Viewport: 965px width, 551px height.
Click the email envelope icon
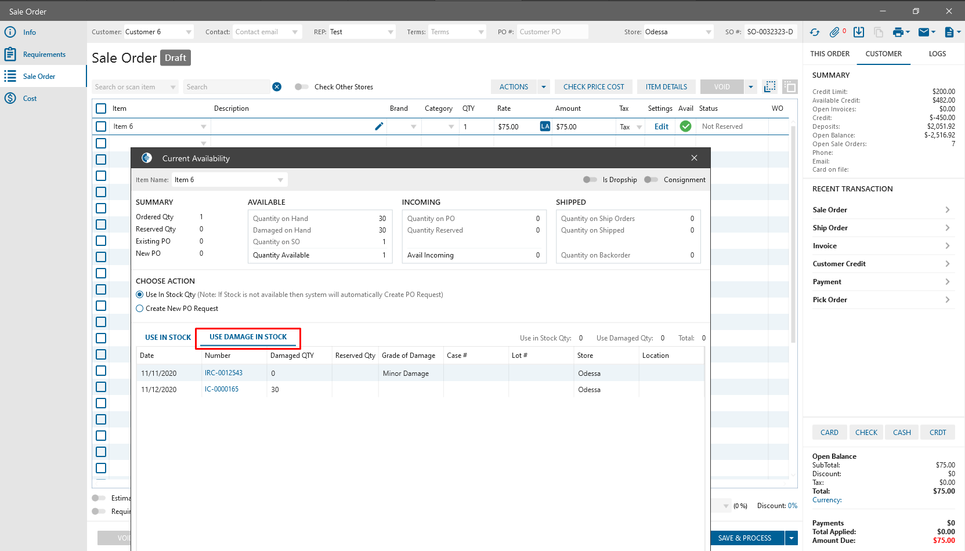point(924,32)
